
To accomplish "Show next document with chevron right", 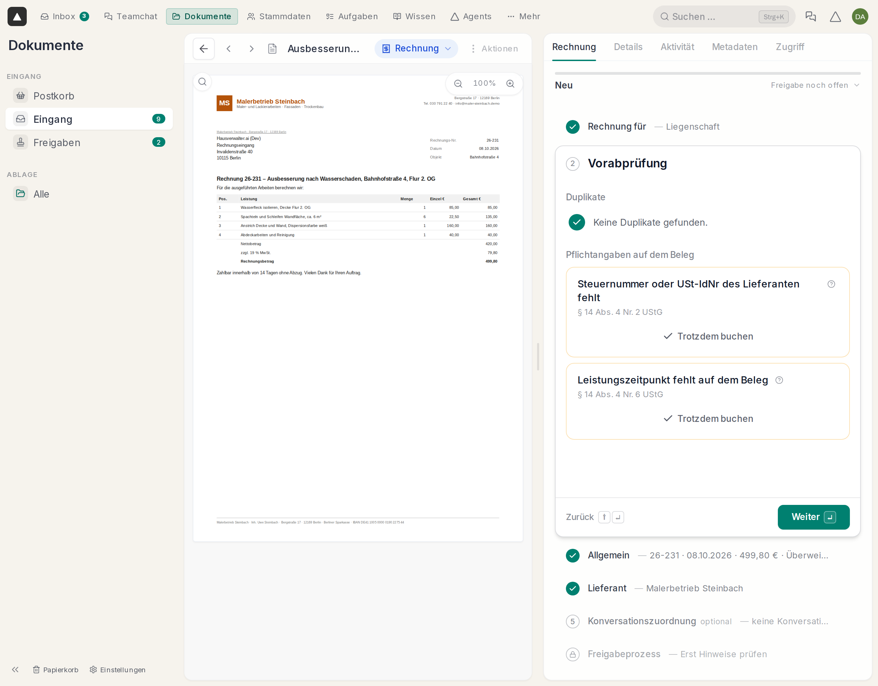I will (252, 49).
